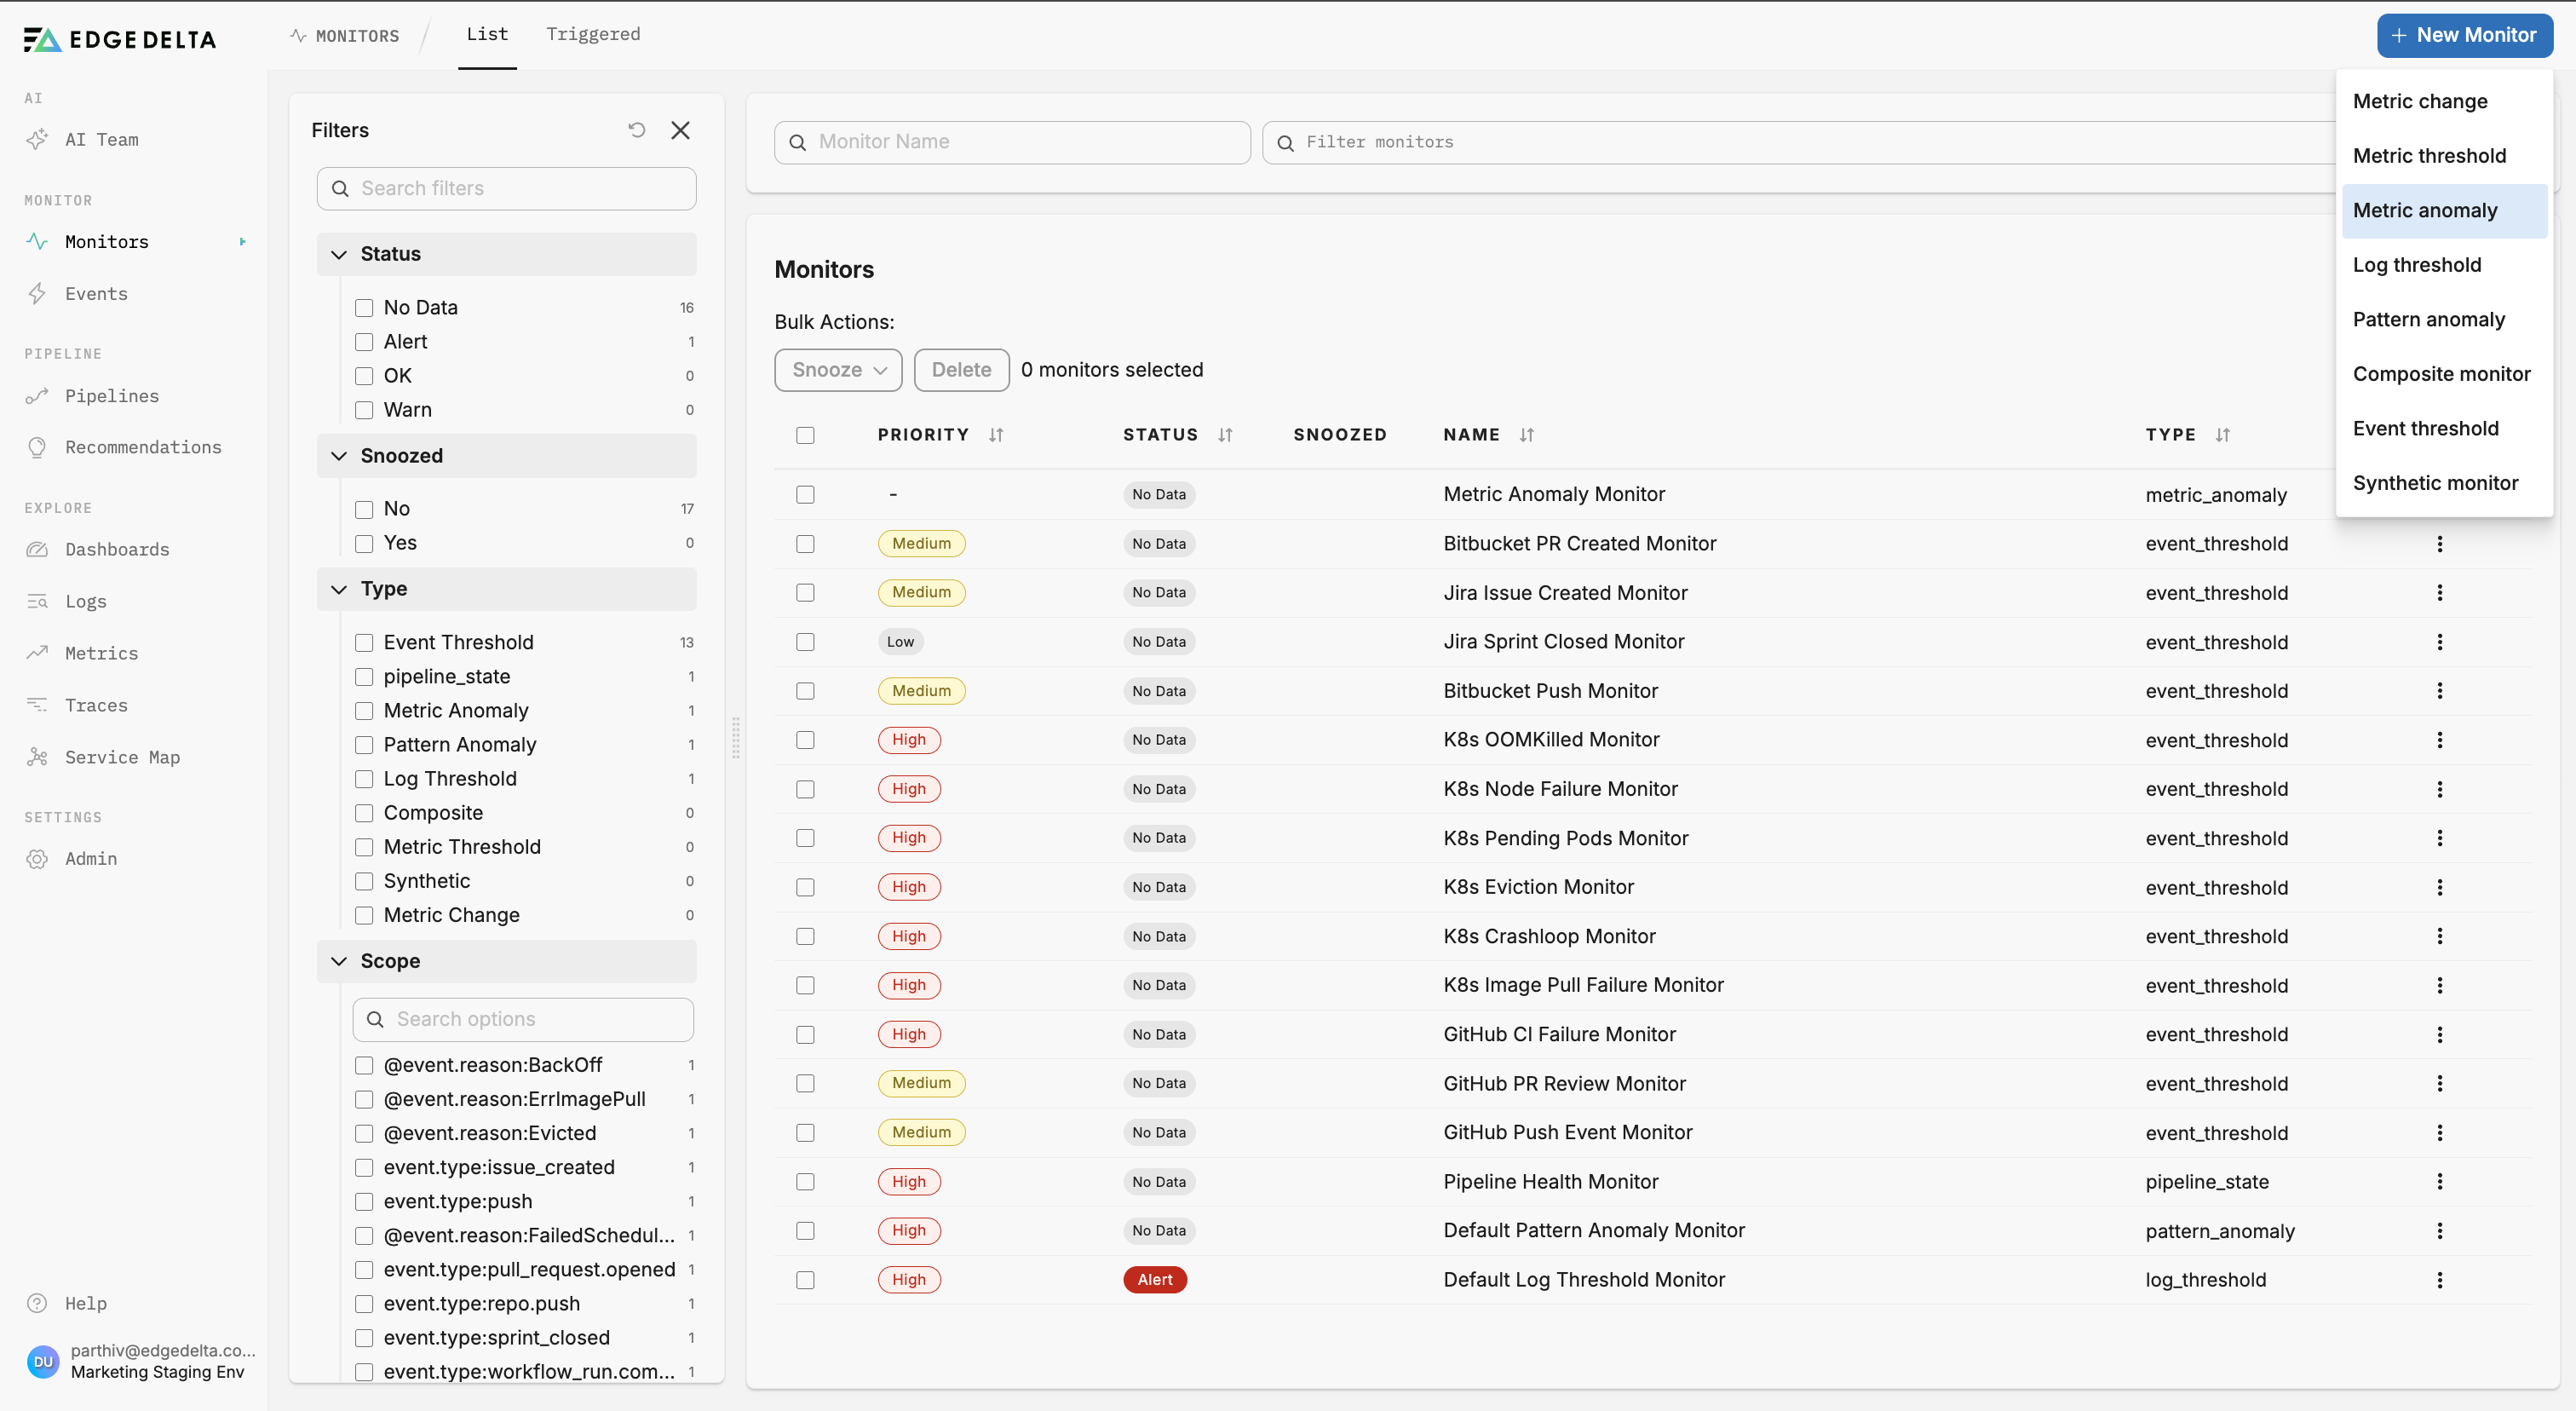The image size is (2576, 1411).
Task: Click the DU user avatar
Action: coord(43,1361)
